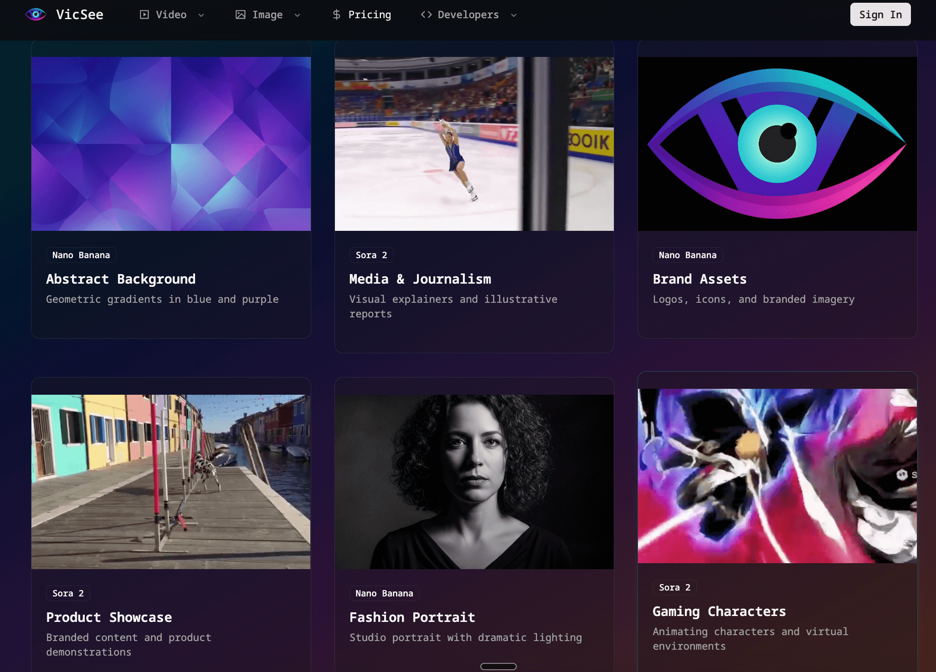Image resolution: width=936 pixels, height=672 pixels.
Task: Open the Abstract Background gradient thumbnail
Action: pyautogui.click(x=171, y=144)
